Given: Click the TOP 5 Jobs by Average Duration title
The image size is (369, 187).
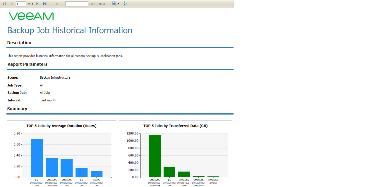Looking at the screenshot, I should pos(61,126).
